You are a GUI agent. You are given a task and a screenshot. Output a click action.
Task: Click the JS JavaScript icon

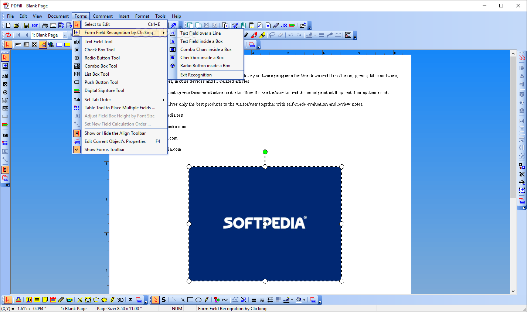coord(284,25)
